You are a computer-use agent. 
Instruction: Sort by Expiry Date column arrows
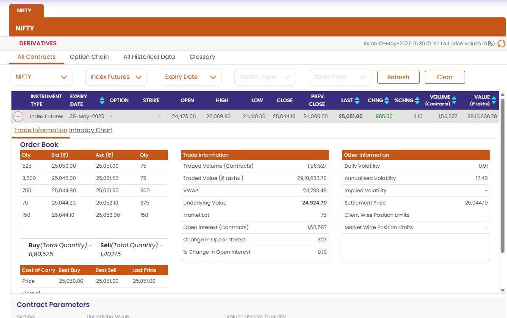[102, 100]
